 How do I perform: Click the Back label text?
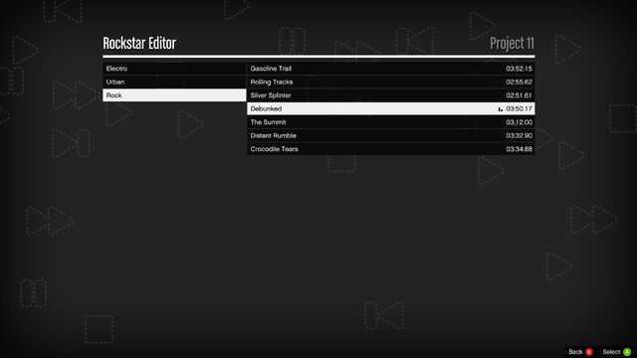click(x=575, y=352)
